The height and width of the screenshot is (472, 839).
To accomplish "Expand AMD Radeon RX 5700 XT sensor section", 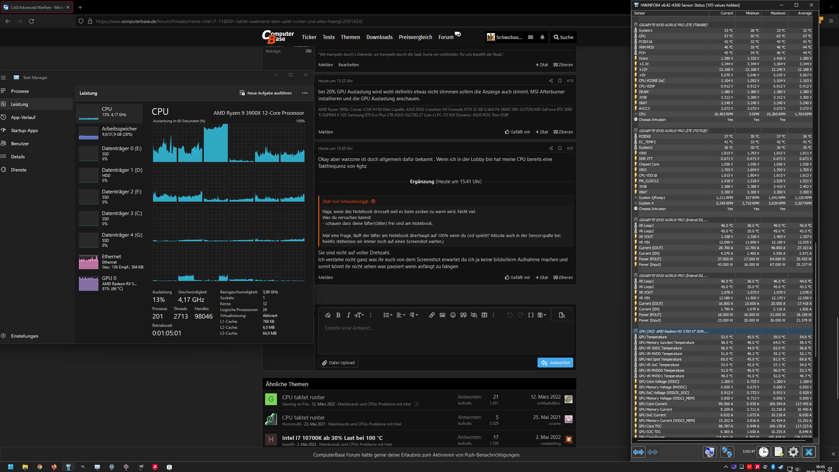I will 635,331.
